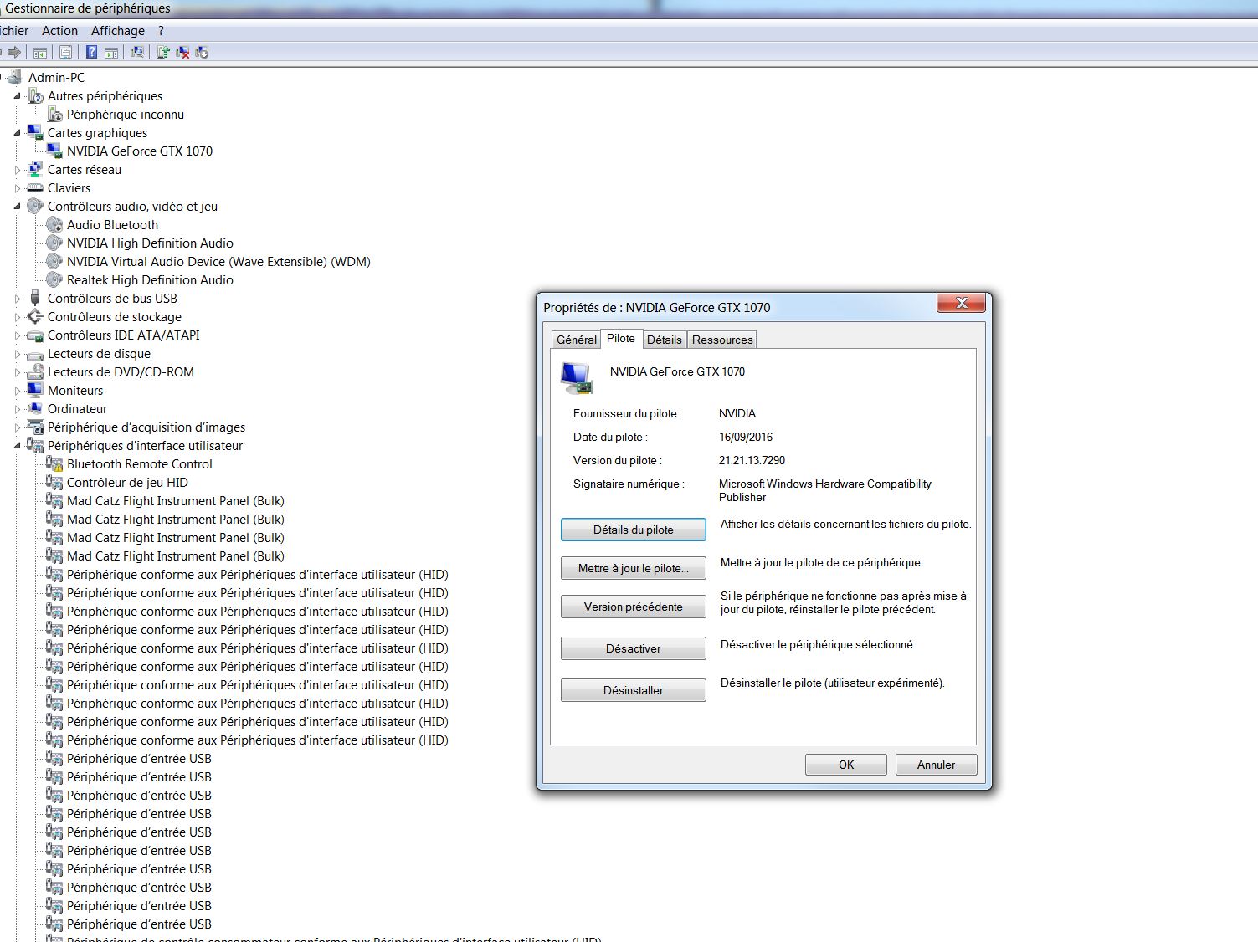Viewport: 1258px width, 942px height.
Task: Click the Contrôleurs de stockage icon
Action: [x=34, y=316]
